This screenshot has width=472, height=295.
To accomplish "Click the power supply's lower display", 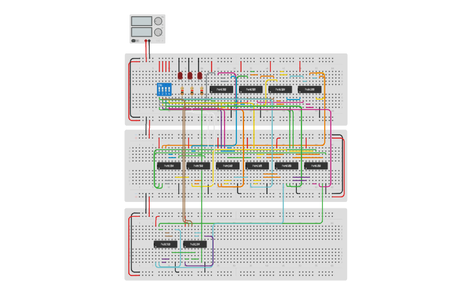I will coord(141,32).
